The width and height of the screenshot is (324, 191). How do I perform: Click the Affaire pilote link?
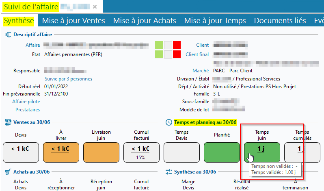pyautogui.click(x=26, y=102)
